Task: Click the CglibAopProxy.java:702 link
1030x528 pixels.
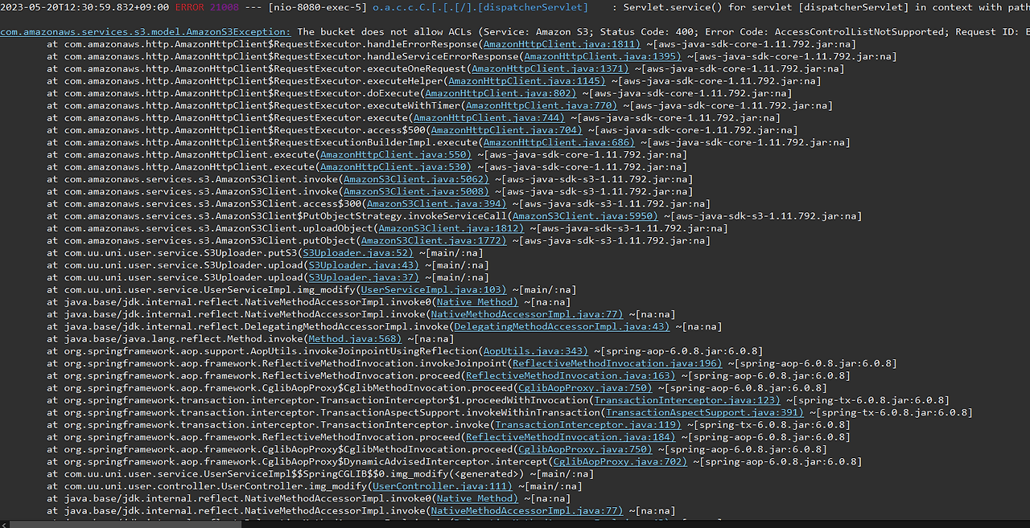Action: coord(620,461)
